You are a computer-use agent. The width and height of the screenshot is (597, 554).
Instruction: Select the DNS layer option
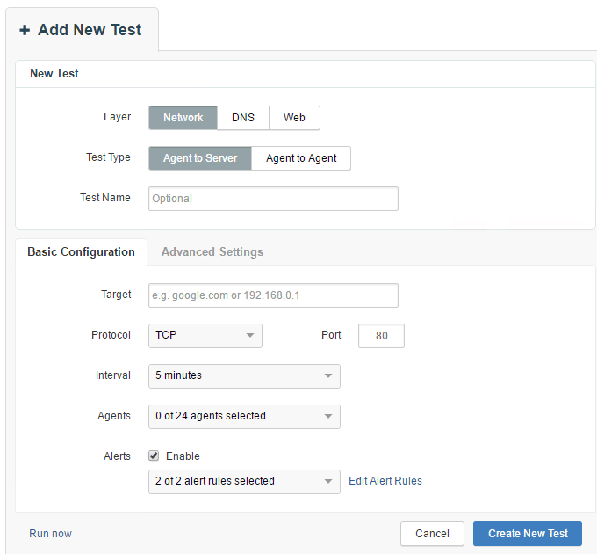pos(243,118)
